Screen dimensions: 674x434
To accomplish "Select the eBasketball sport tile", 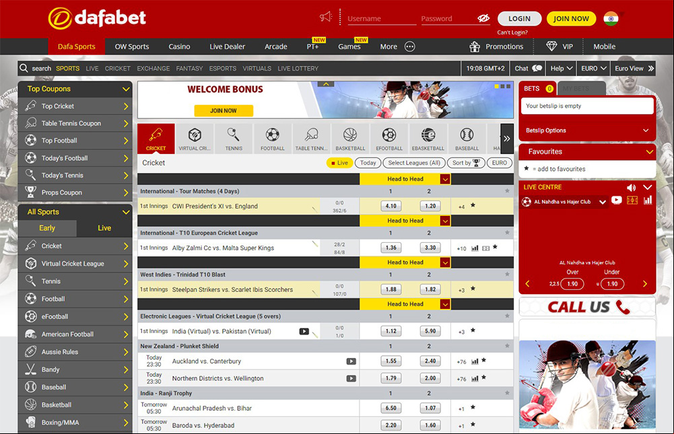I will click(428, 139).
